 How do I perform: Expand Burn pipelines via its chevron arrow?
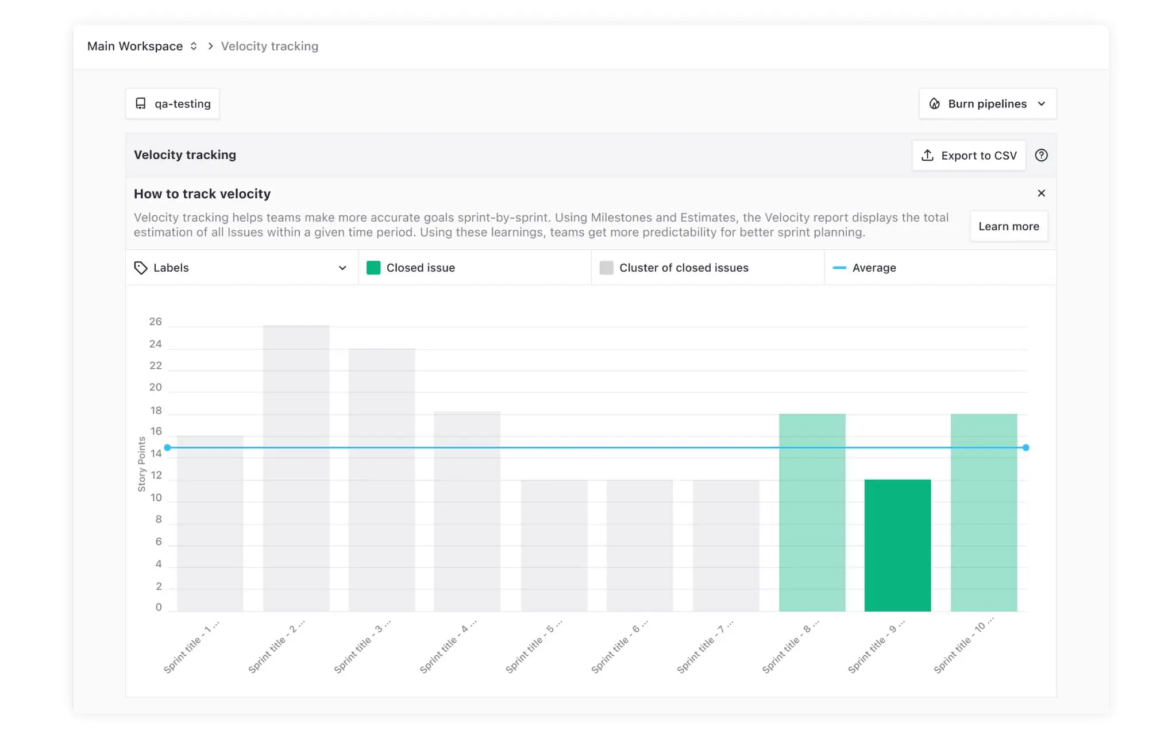point(1042,104)
